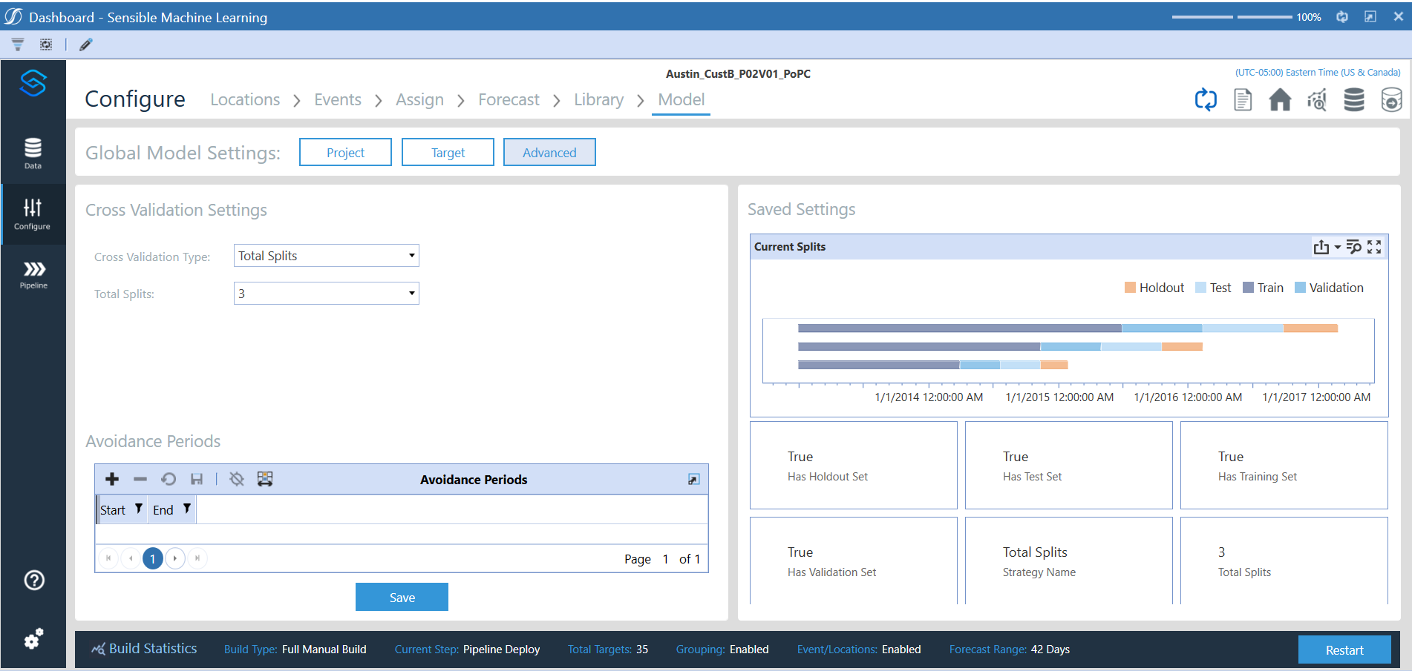This screenshot has height=671, width=1412.
Task: Select page 1 in avoidance grid pager
Action: click(153, 558)
